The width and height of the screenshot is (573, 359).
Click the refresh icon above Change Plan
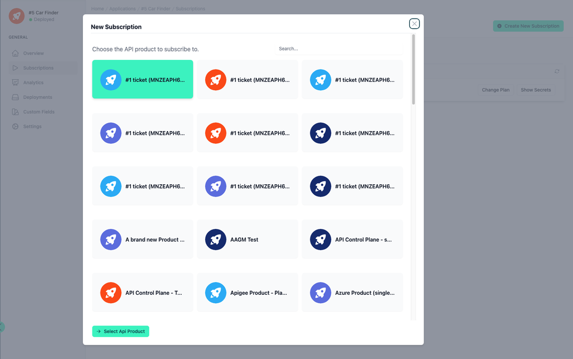[x=557, y=71]
